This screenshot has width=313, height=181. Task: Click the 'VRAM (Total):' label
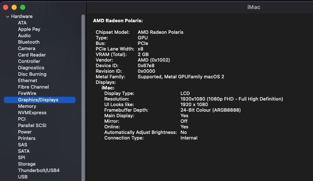[x=111, y=54]
